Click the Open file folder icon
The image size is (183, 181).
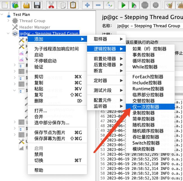click(x=26, y=5)
